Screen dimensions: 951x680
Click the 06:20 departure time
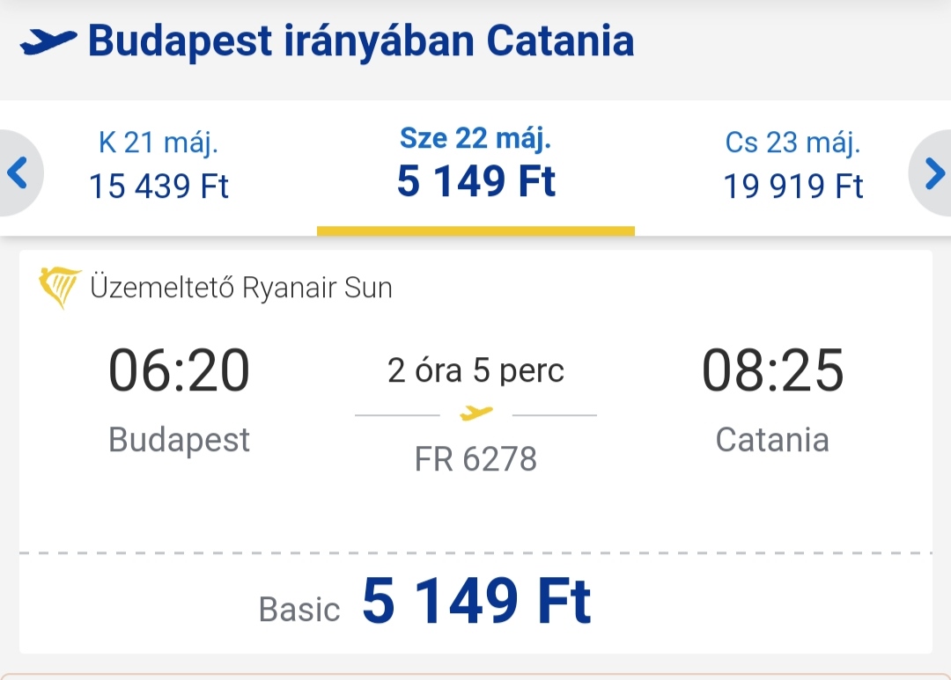[x=179, y=370]
